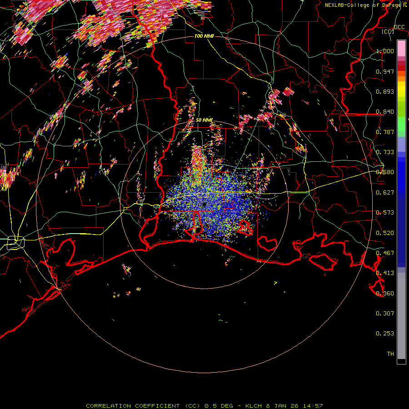
Task: Click the "0.520" legend value
Action: [385, 233]
